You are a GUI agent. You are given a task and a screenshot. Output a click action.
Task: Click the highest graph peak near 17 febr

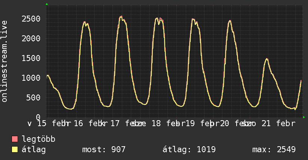(x=121, y=16)
